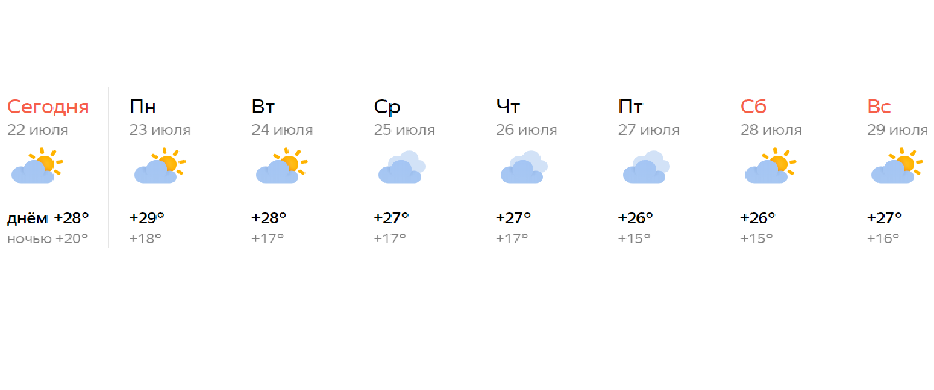Click the cloudy icon for Пт 27 июля
This screenshot has width=934, height=390.
(x=647, y=167)
